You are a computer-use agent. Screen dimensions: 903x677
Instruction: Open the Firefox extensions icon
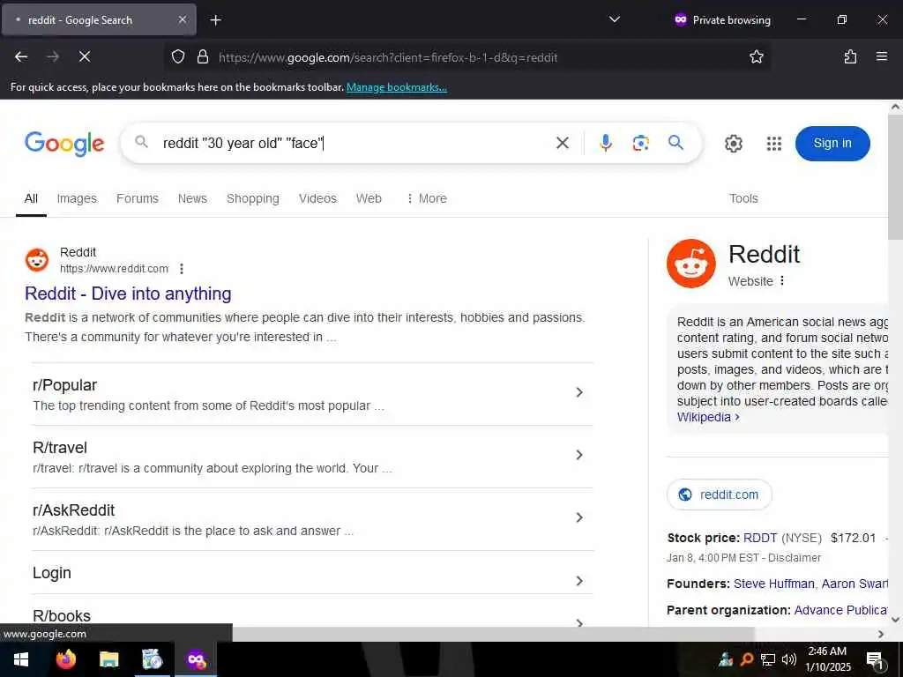pyautogui.click(x=850, y=56)
